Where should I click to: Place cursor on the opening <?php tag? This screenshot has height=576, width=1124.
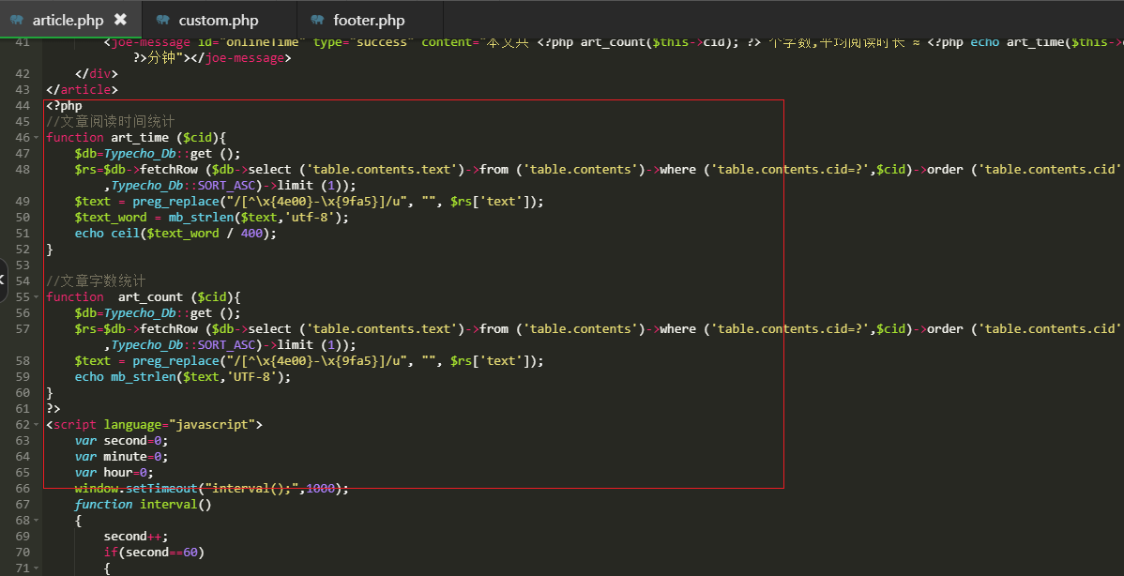64,106
